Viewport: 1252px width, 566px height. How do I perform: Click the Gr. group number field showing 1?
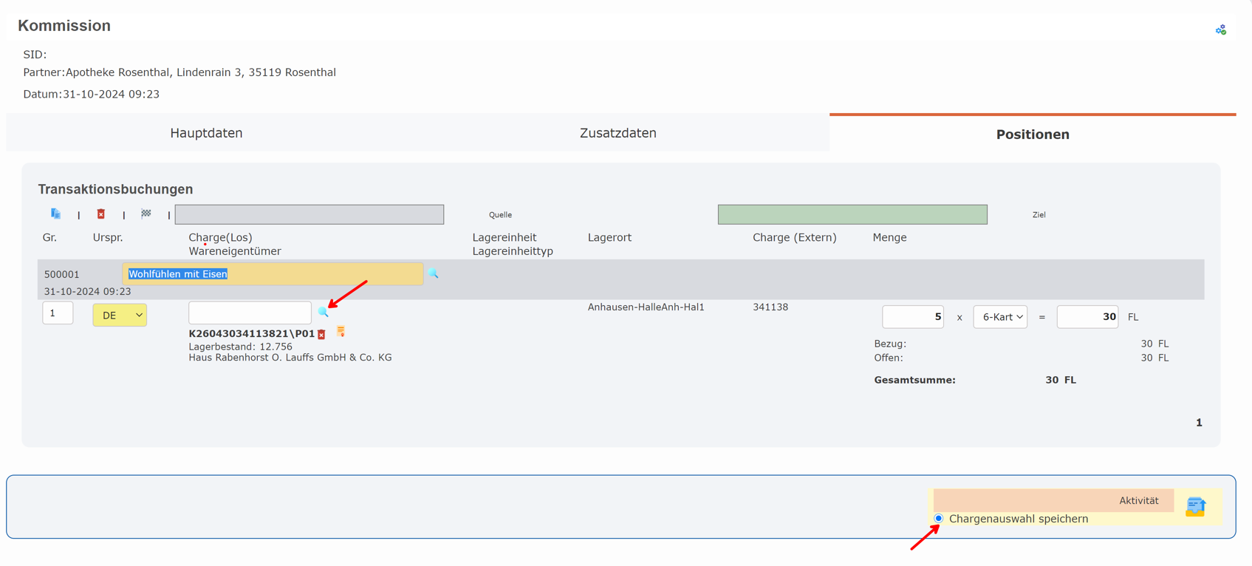58,313
